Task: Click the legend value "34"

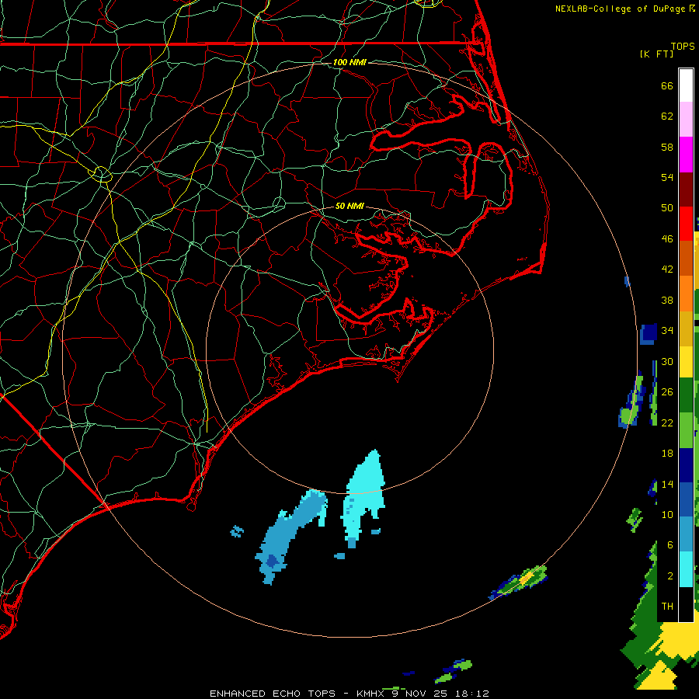Action: pos(667,330)
